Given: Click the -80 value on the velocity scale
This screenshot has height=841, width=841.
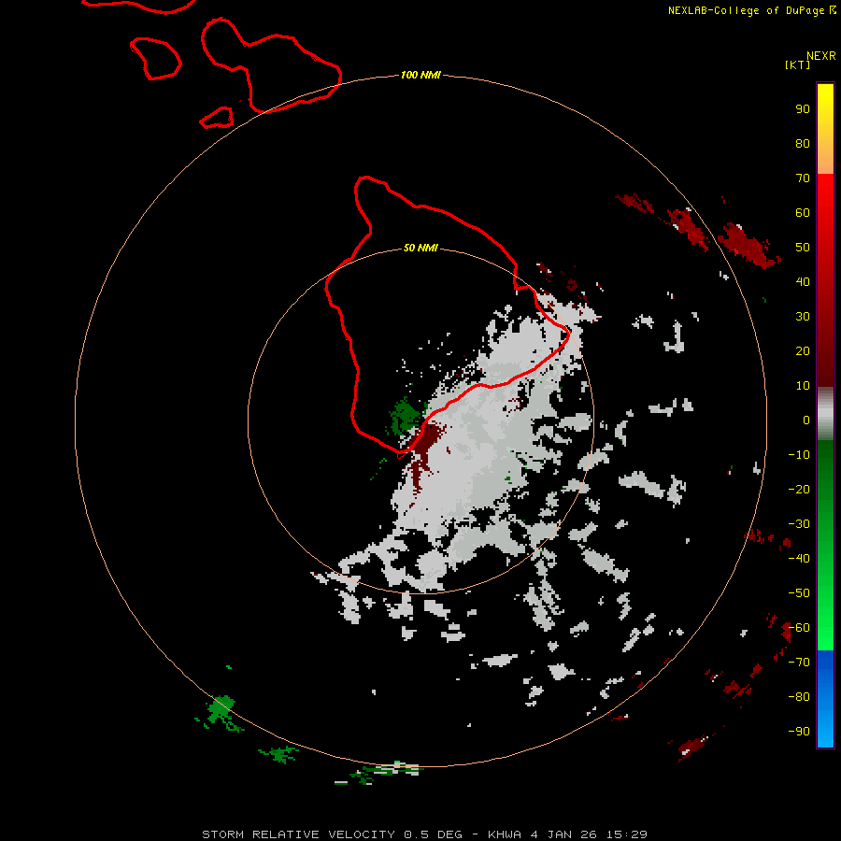Looking at the screenshot, I should (x=799, y=697).
